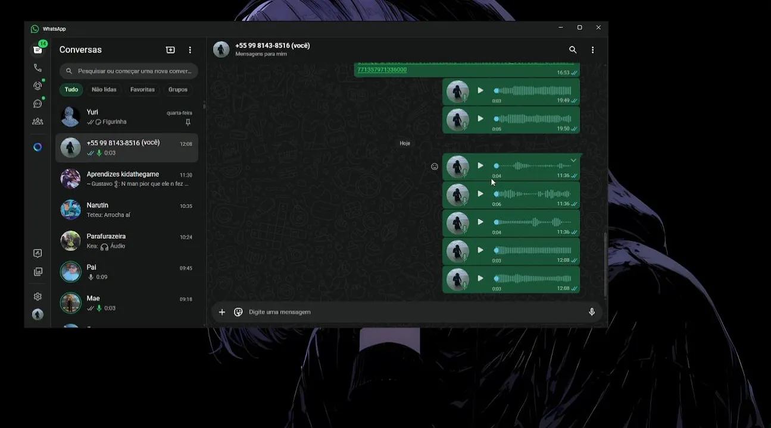
Task: Open the Yuri conversation
Action: [x=127, y=117]
